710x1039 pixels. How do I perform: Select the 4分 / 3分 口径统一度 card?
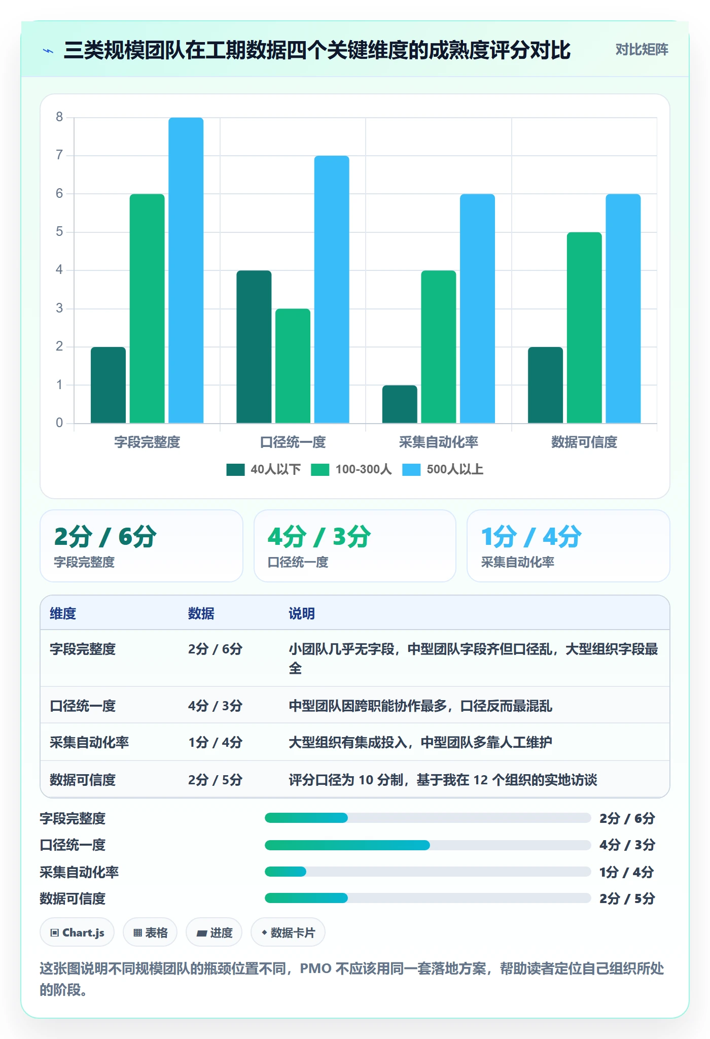click(x=355, y=546)
